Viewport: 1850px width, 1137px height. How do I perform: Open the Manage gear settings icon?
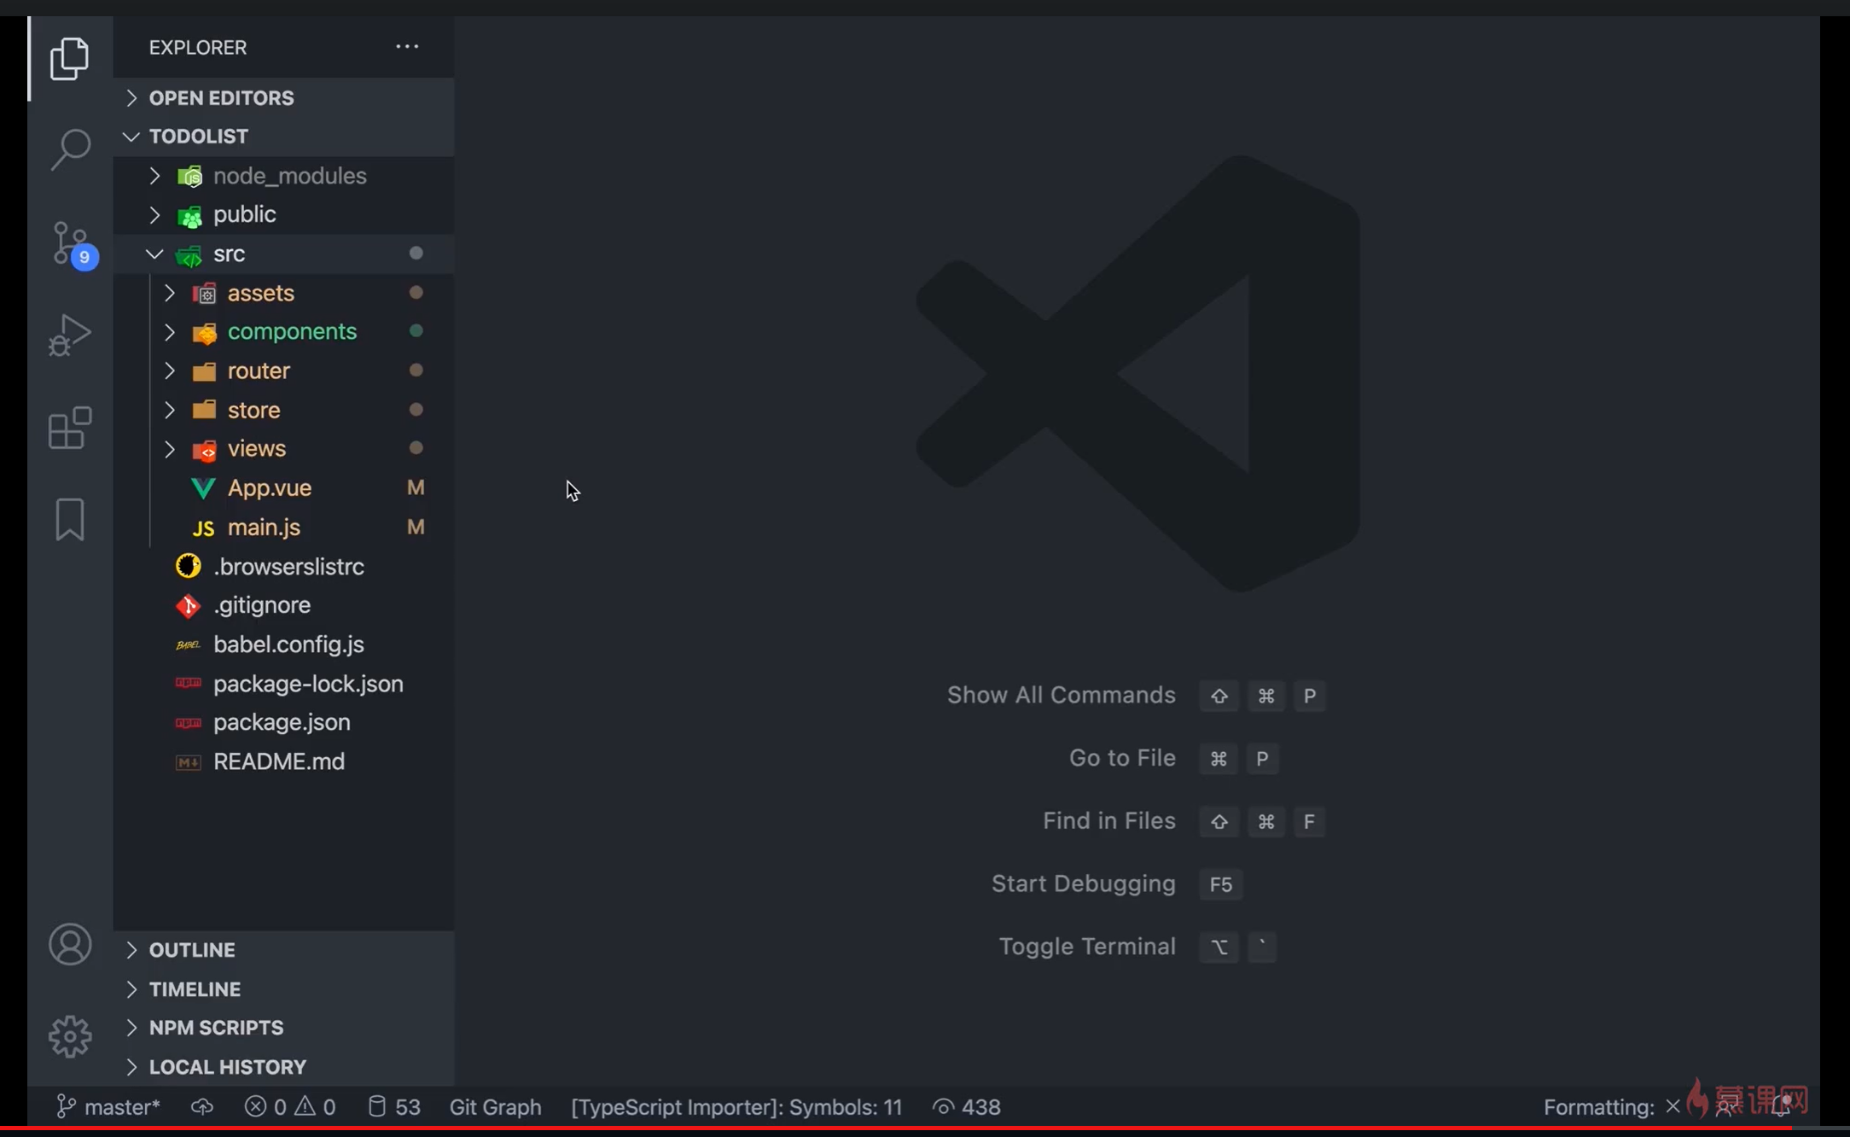70,1036
